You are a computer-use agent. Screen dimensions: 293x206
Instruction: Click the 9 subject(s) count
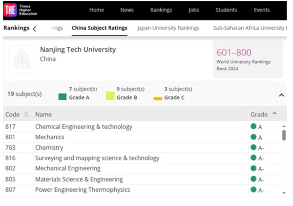tap(130, 89)
